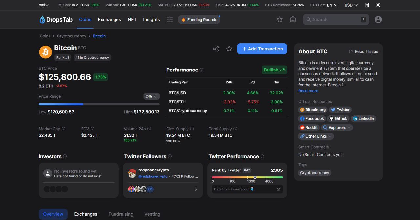Viewport: 420px width, 220px height.
Task: Click the Search input field
Action: (336, 20)
